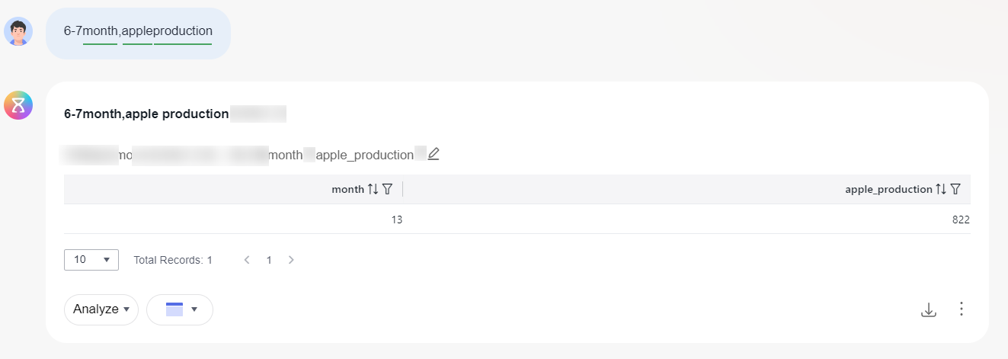
Task: Click the user avatar icon
Action: click(x=18, y=31)
